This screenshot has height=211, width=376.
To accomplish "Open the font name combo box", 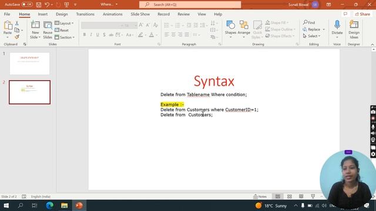I will [102, 25].
